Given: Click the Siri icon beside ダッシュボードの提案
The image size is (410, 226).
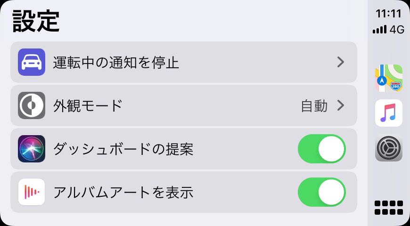Looking at the screenshot, I should pos(32,149).
